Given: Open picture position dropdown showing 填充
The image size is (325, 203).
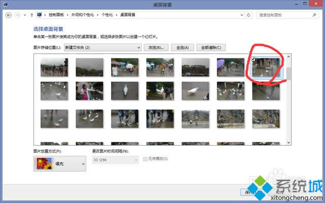Looking at the screenshot, I should tap(60, 163).
